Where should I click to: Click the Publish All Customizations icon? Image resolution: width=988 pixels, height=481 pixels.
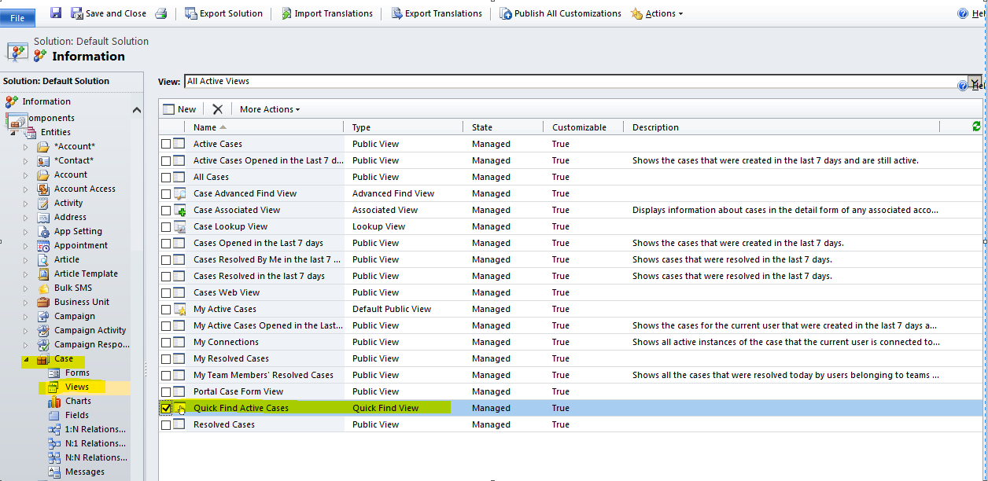(x=504, y=13)
